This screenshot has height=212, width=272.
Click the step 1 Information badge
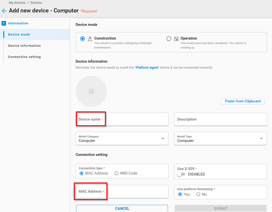[4, 23]
